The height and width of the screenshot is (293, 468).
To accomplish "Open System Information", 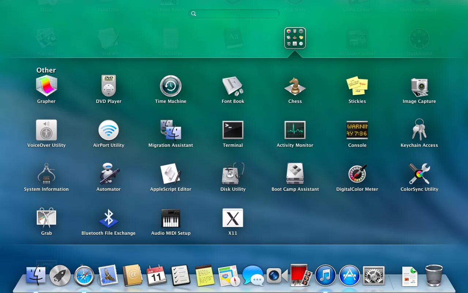I will [x=46, y=174].
